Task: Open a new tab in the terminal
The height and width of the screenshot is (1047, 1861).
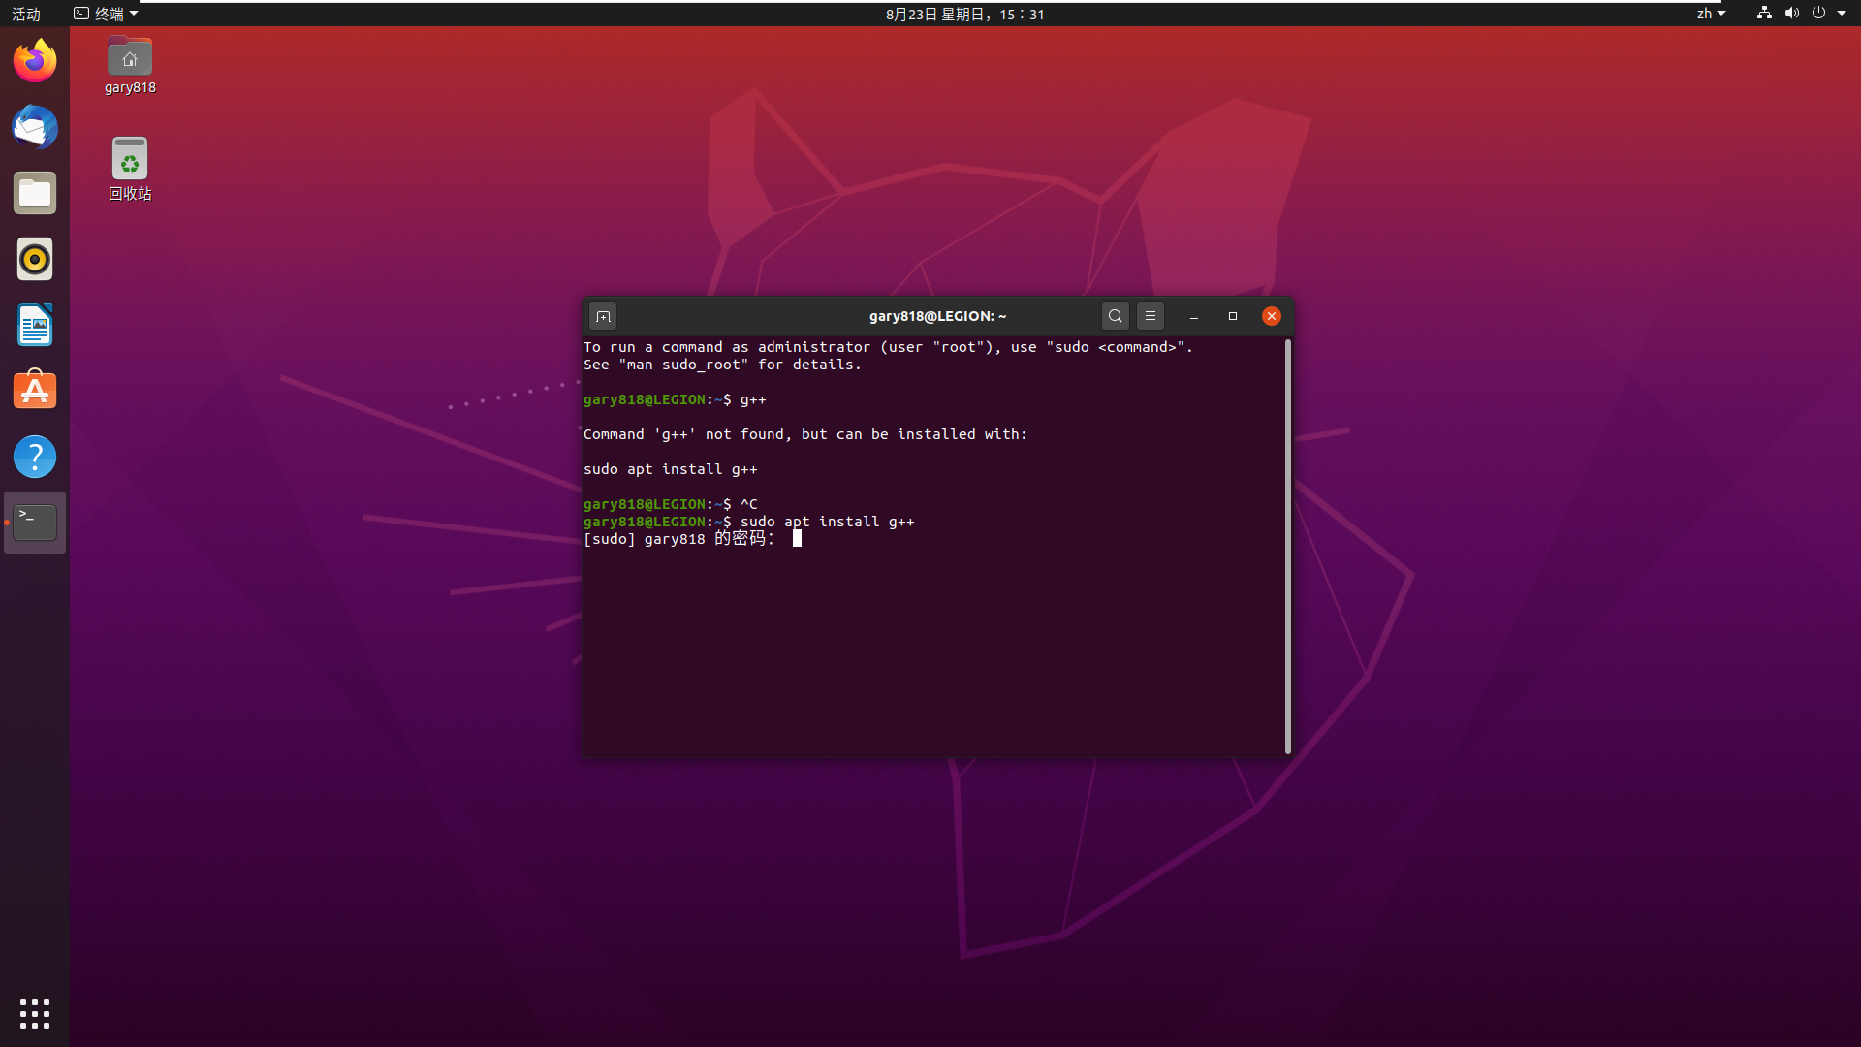Action: click(x=603, y=316)
